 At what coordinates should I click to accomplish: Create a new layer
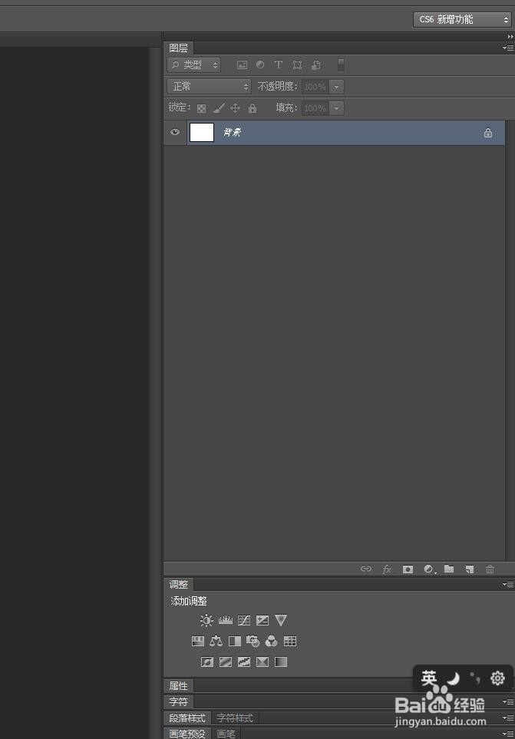point(469,569)
